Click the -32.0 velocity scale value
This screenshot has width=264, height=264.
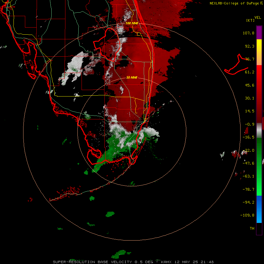[248, 150]
